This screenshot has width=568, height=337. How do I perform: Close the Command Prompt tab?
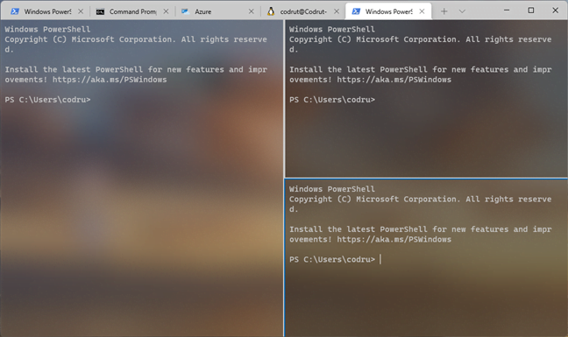pos(166,11)
